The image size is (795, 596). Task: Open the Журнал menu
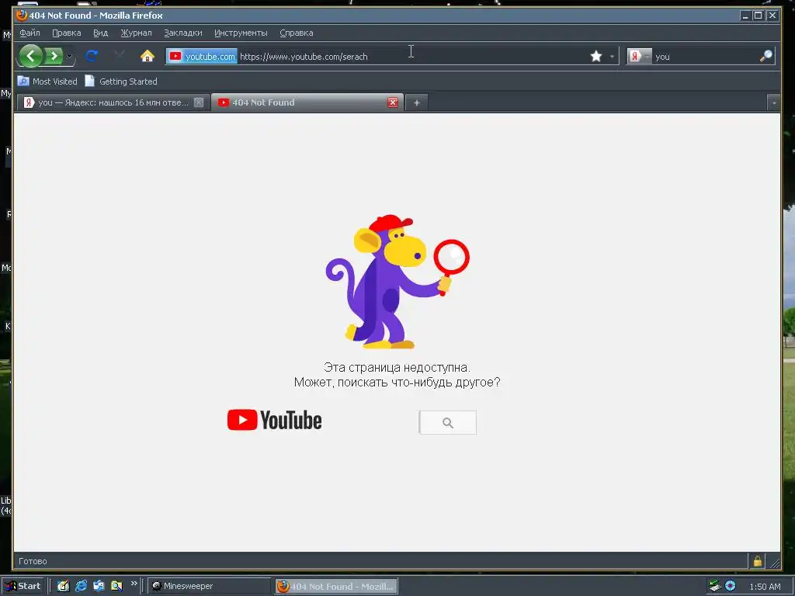(136, 33)
